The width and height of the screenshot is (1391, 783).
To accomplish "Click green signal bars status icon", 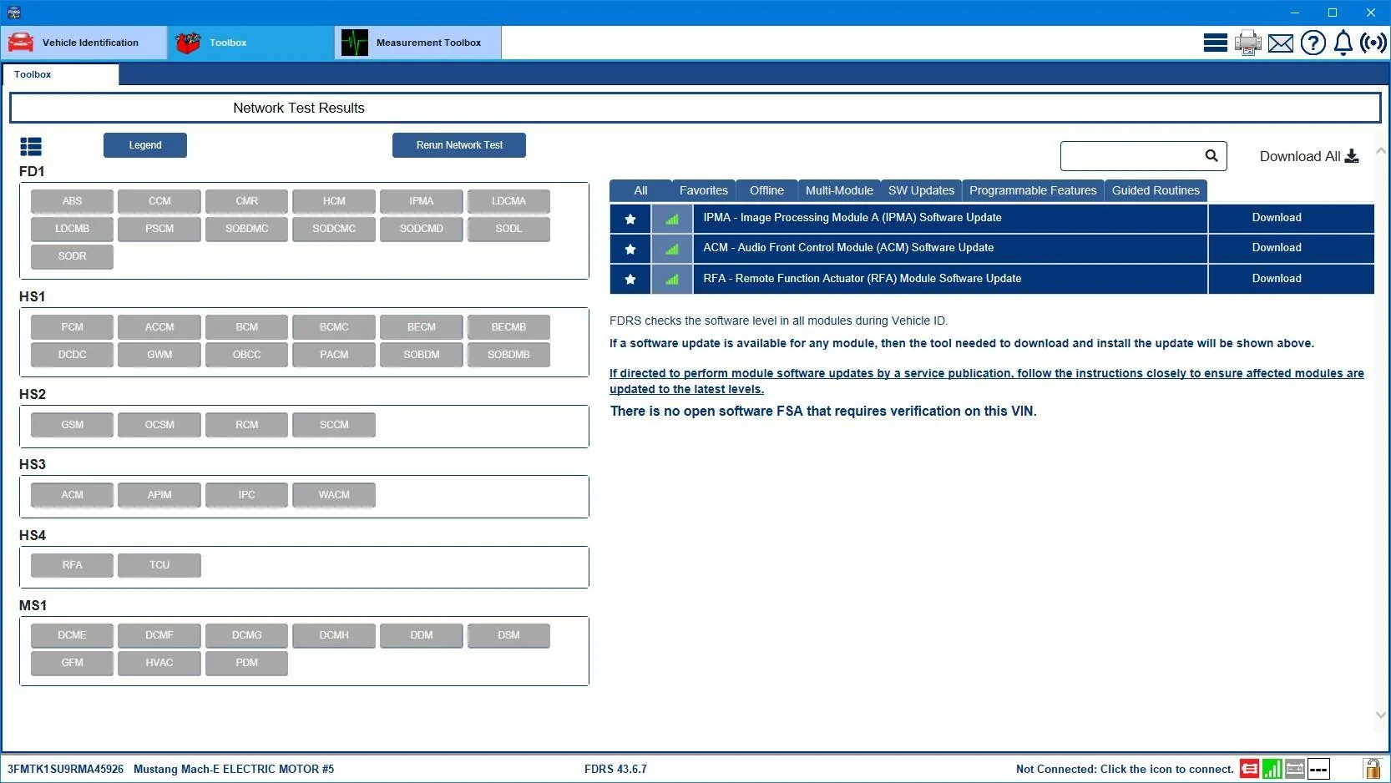I will pos(1272,769).
